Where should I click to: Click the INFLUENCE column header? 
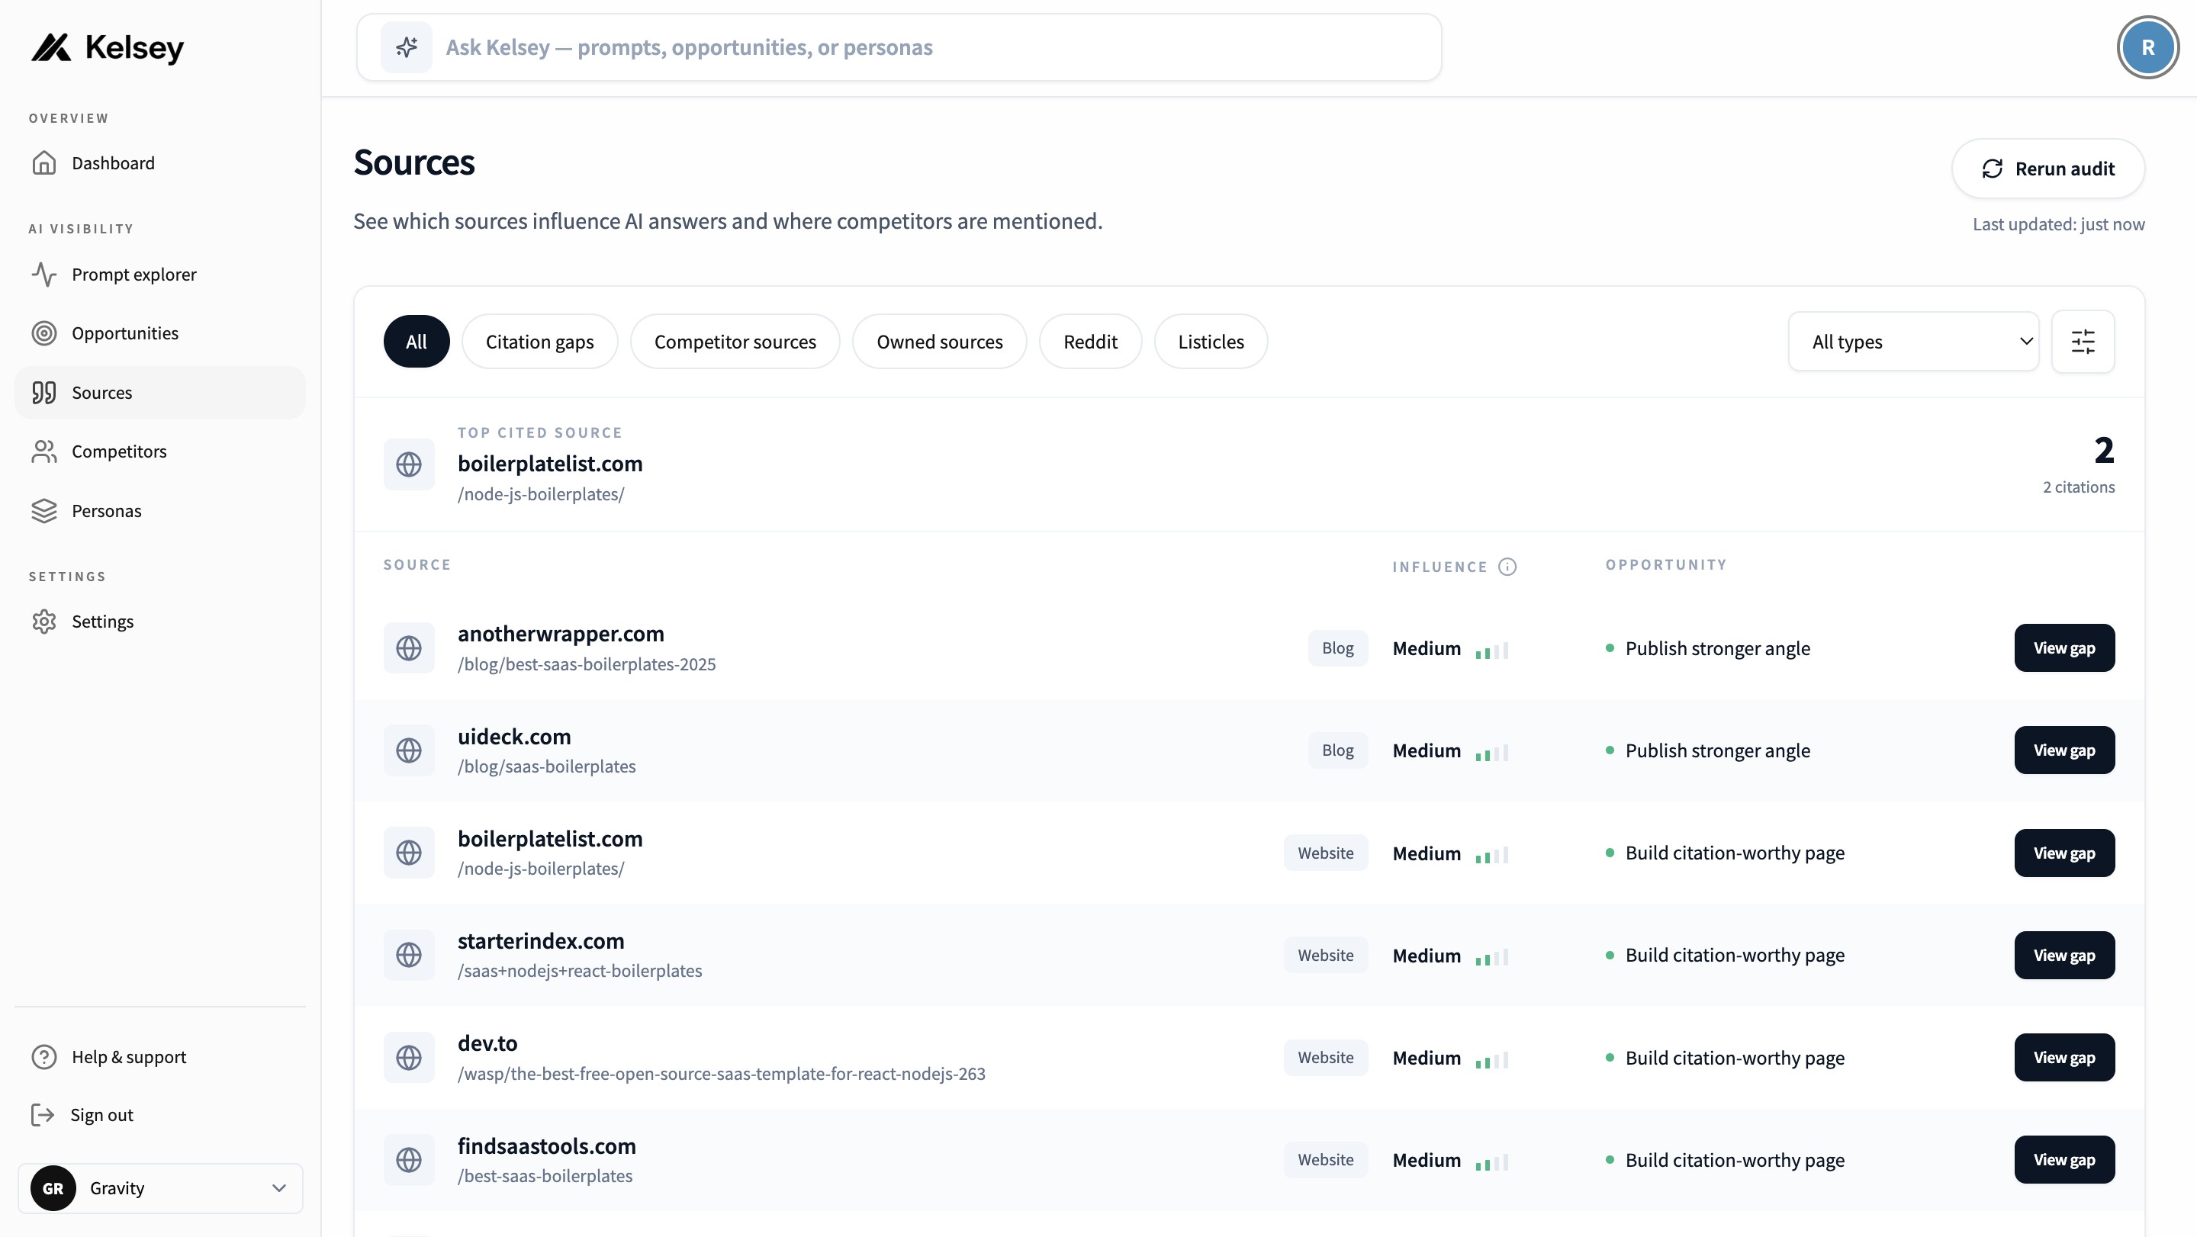[1439, 567]
